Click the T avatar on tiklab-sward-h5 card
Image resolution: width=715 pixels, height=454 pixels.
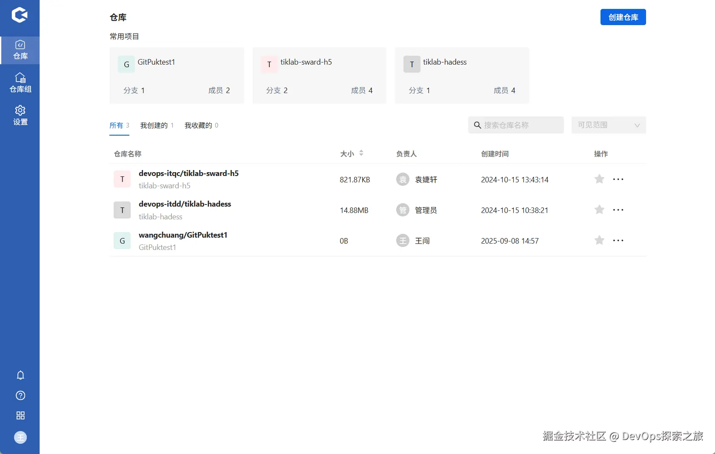[x=269, y=64]
